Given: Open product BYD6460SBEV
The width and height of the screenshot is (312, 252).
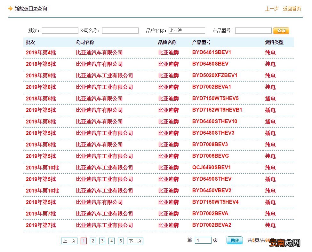Looking at the screenshot, I should [x=210, y=64].
